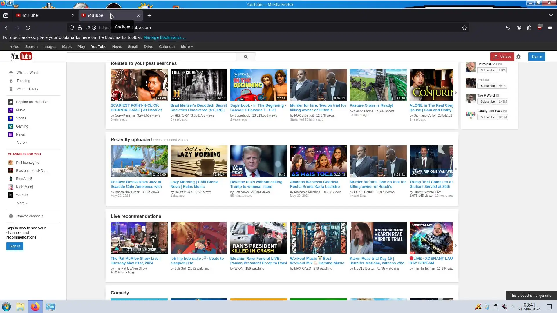Subscribe to The F Word channel
This screenshot has width=557, height=313.
click(487, 101)
